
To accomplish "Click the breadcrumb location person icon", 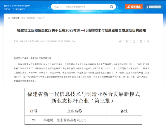I will 9,18.
